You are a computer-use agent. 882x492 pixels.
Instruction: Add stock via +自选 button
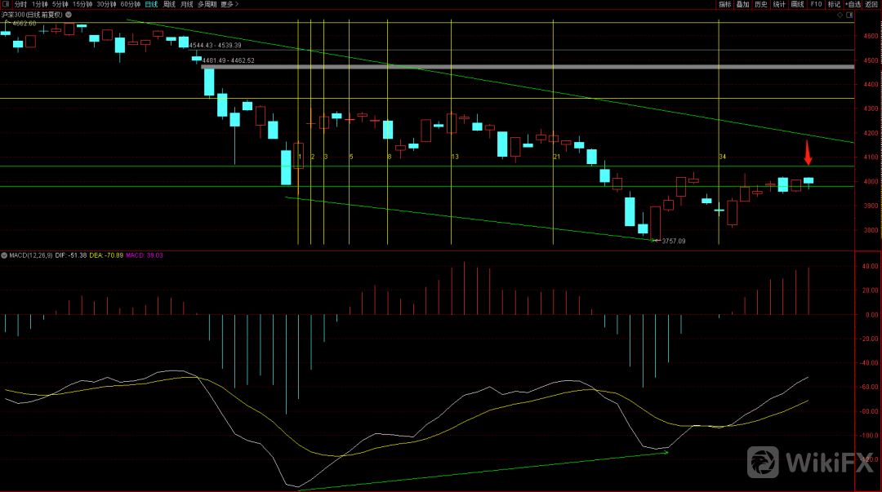click(x=853, y=4)
